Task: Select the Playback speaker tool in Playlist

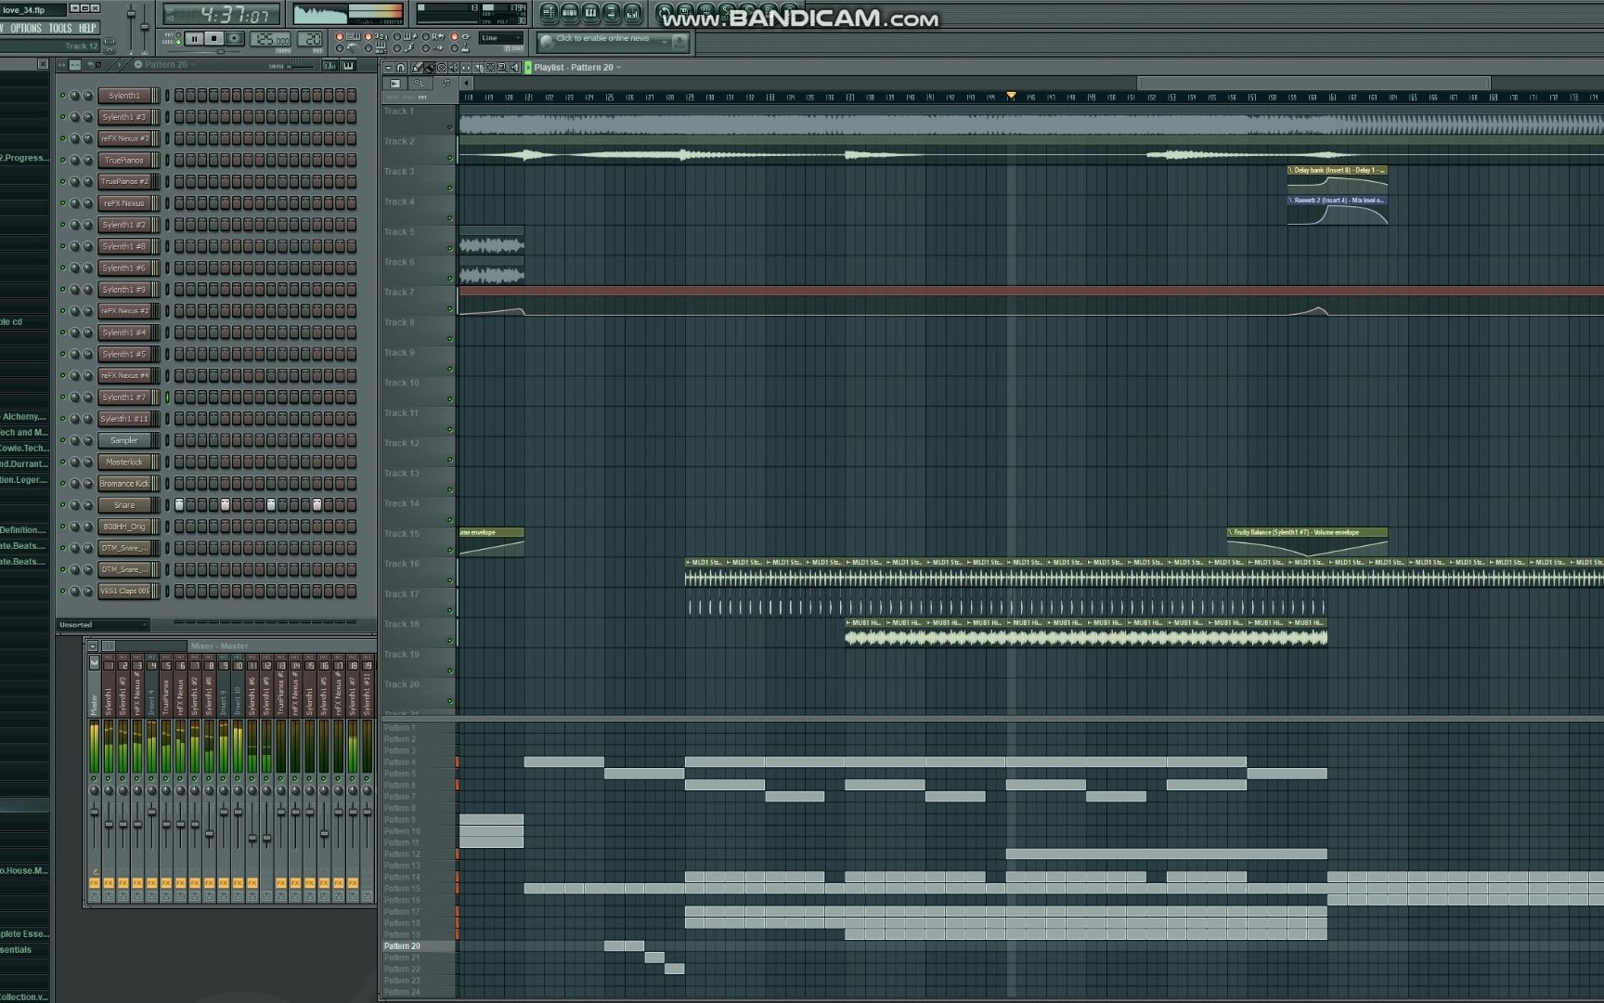Action: coord(515,68)
